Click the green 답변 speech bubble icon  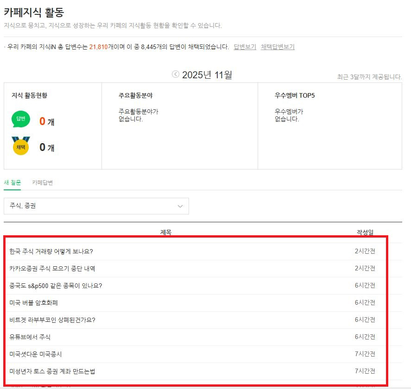coord(21,119)
